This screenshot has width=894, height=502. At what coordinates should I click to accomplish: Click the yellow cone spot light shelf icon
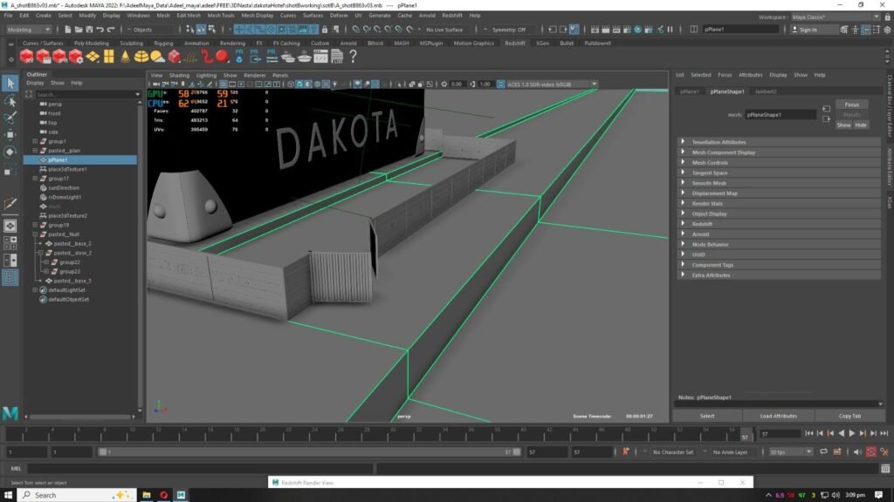[125, 57]
